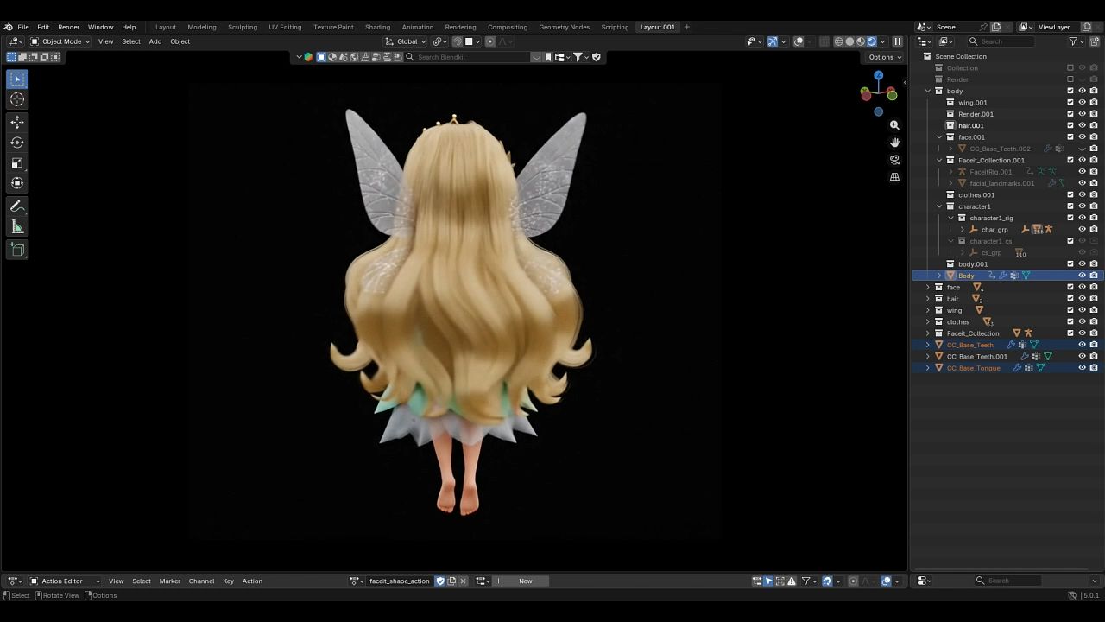This screenshot has width=1105, height=622.
Task: Uncheck the wing.001 collection checkbox
Action: point(1070,103)
